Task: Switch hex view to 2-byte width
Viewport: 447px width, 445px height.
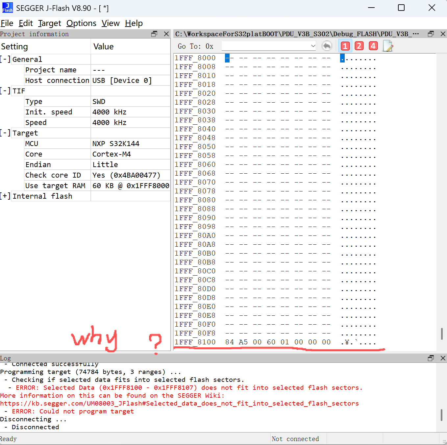Action: tap(359, 46)
